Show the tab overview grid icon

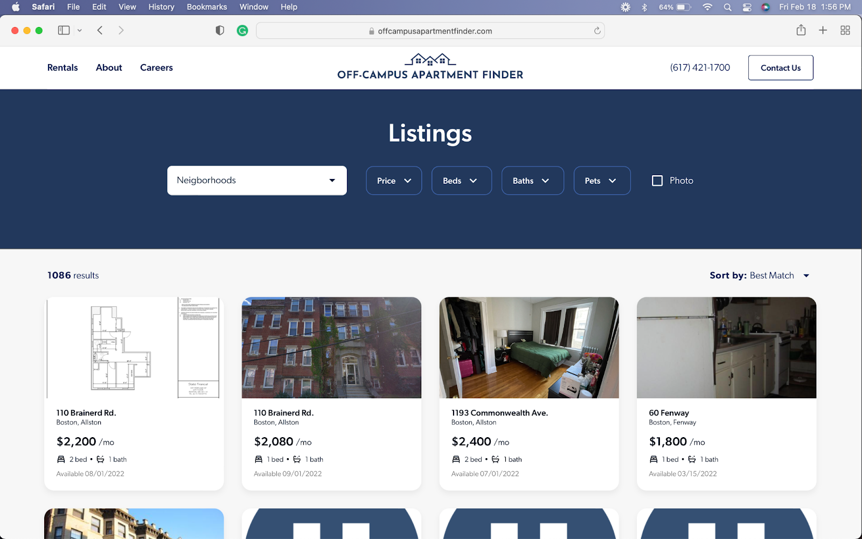pos(845,30)
